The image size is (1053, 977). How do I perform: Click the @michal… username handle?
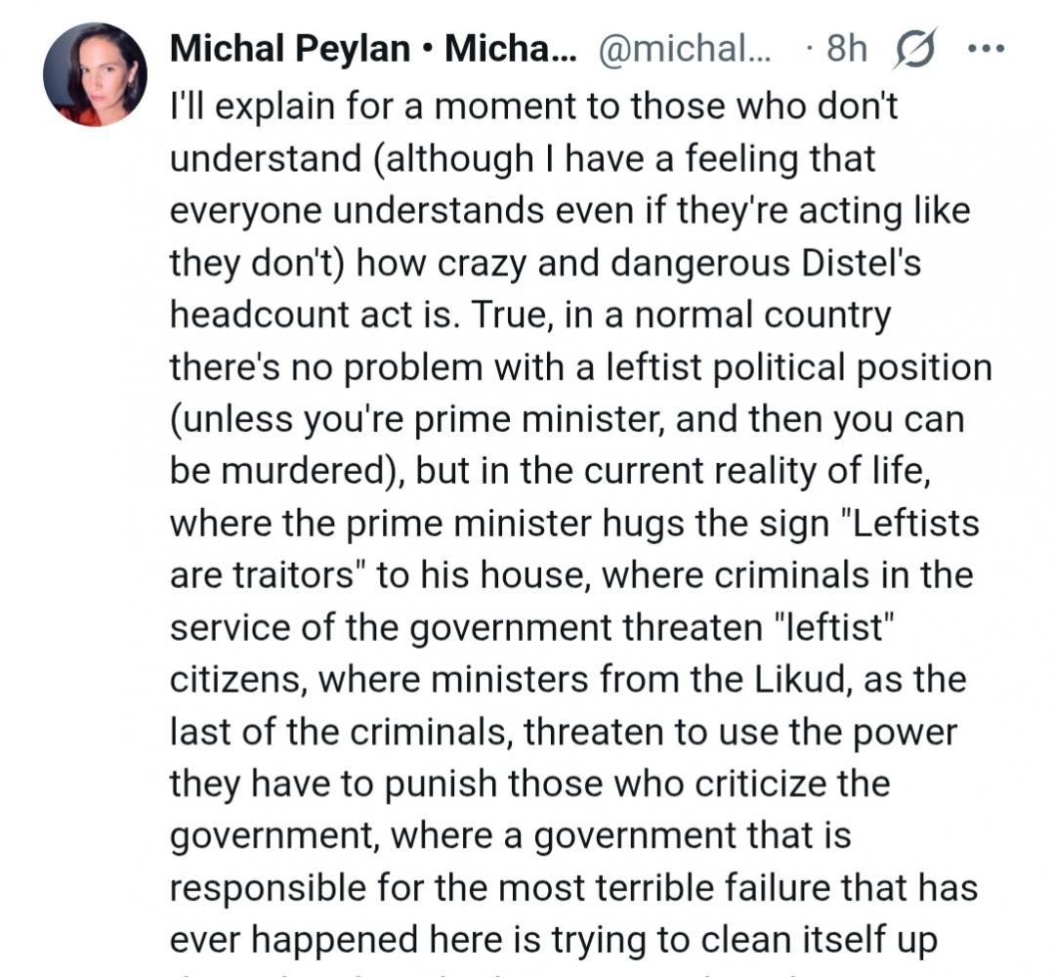point(682,50)
